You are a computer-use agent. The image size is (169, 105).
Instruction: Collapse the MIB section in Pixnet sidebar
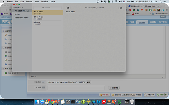(3, 69)
